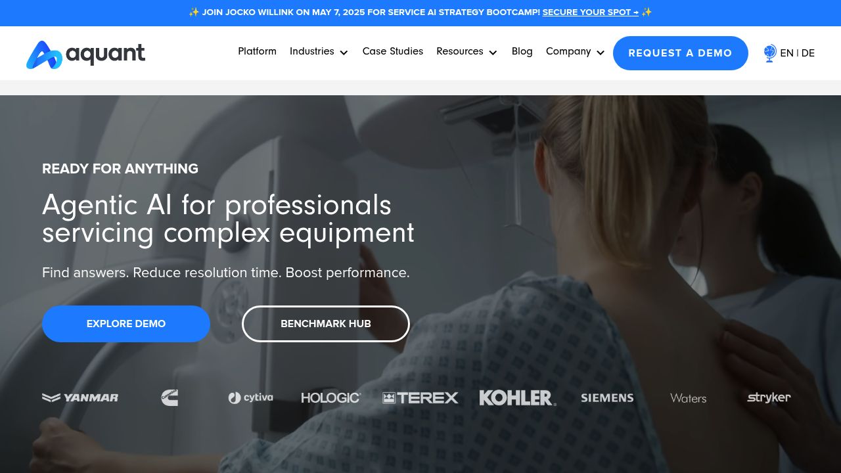Navigate to the Blog

tap(522, 51)
